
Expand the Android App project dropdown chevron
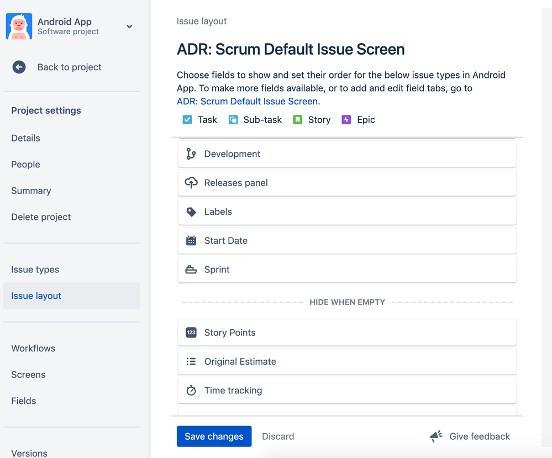129,27
